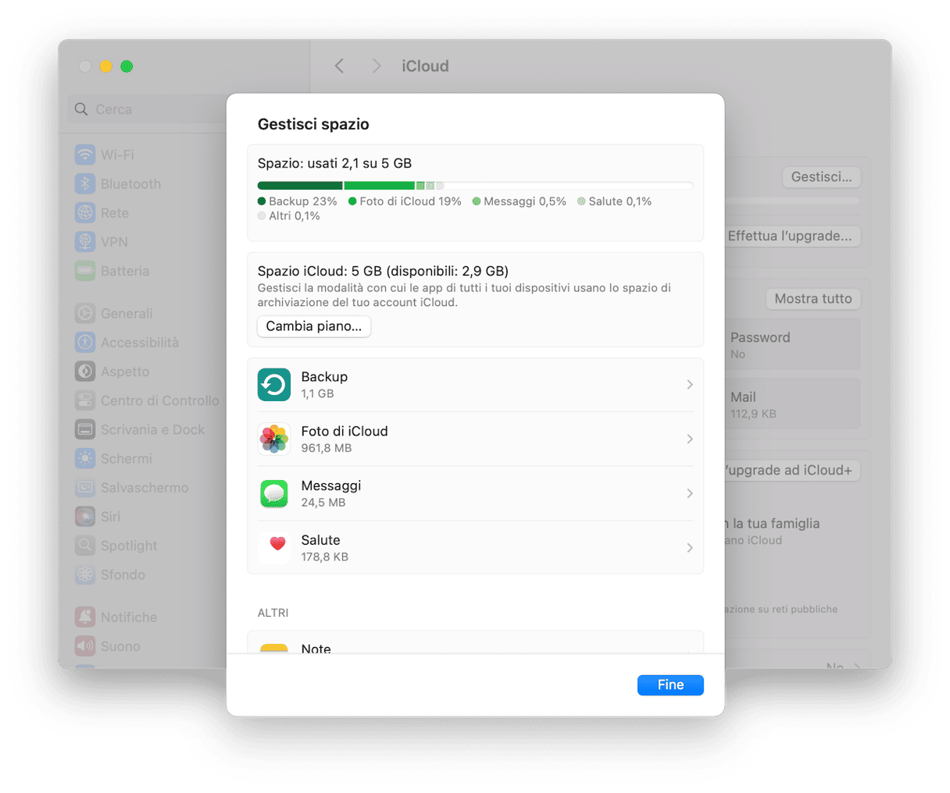Screen dimensions: 950x793
Task: Click the Gestisci button behind the dialog
Action: coord(821,177)
